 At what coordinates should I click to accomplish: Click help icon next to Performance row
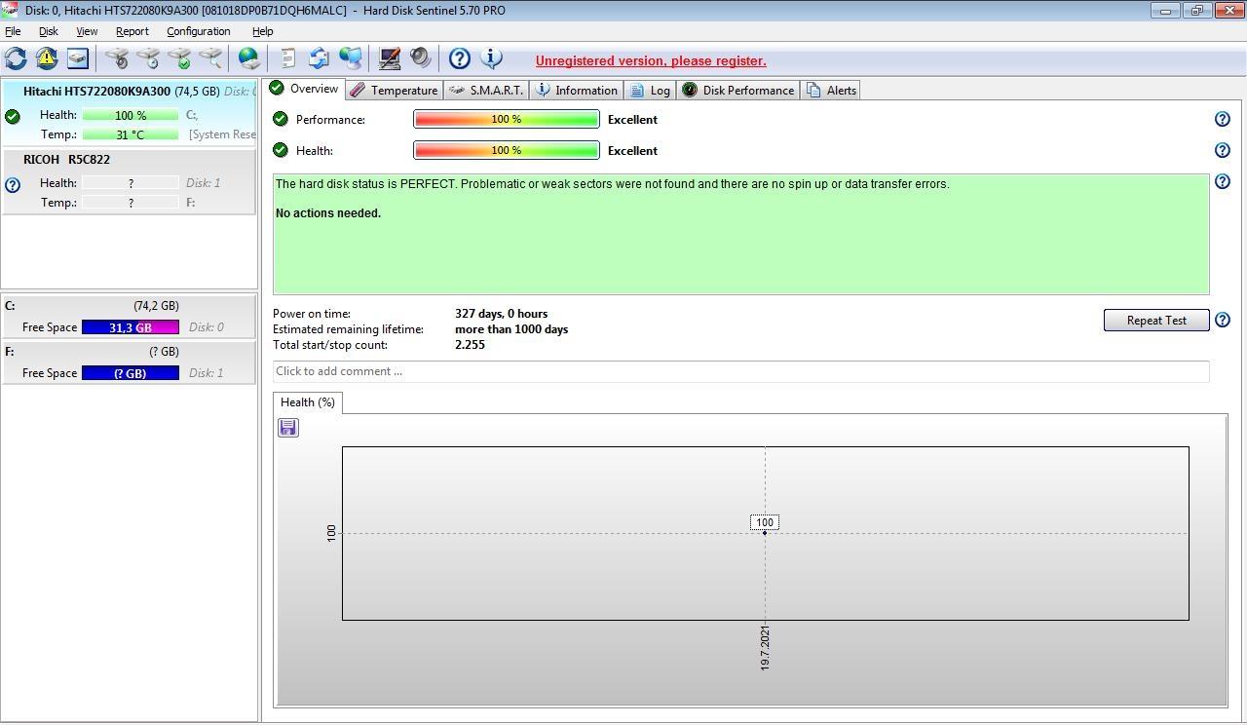coord(1223,119)
